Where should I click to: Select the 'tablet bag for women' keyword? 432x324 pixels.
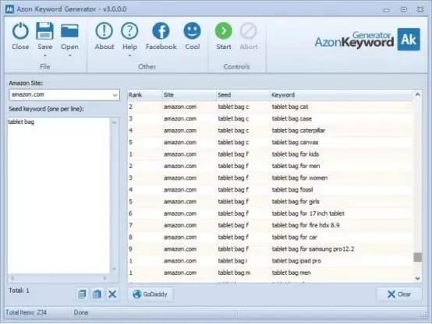pyautogui.click(x=299, y=178)
